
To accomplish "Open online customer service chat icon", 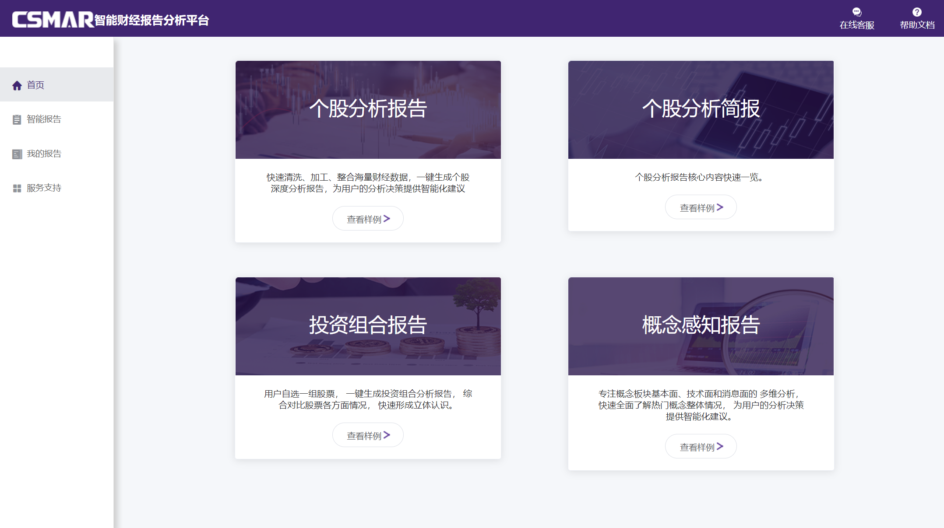I will pos(857,12).
